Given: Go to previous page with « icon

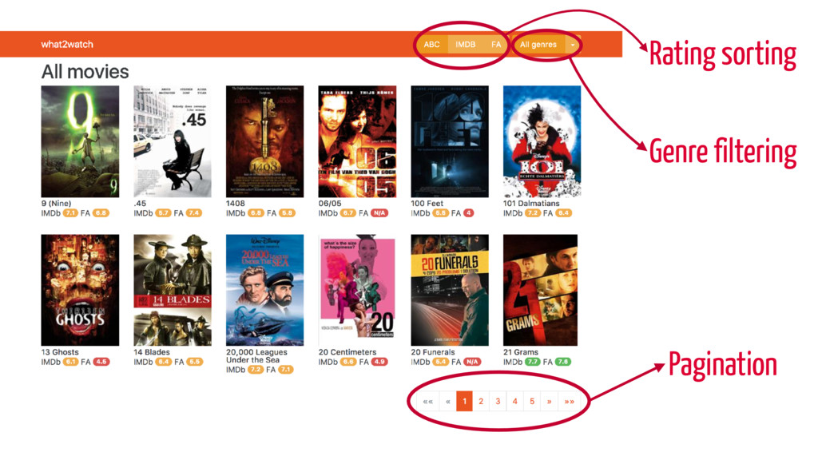Looking at the screenshot, I should pyautogui.click(x=447, y=401).
